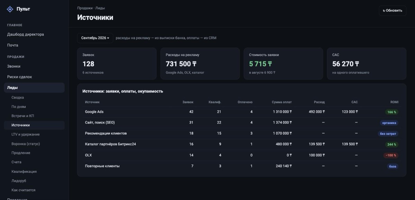Viewport: 415px width, 200px height.
Task: Sort by the Сумма оплат column header
Action: [282, 102]
